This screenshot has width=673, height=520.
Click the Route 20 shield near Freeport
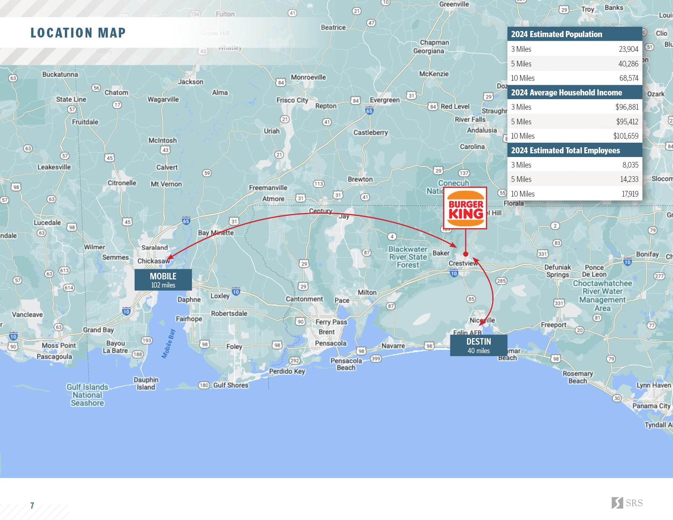580,330
